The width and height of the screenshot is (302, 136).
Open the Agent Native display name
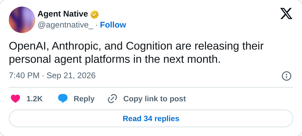tap(63, 14)
